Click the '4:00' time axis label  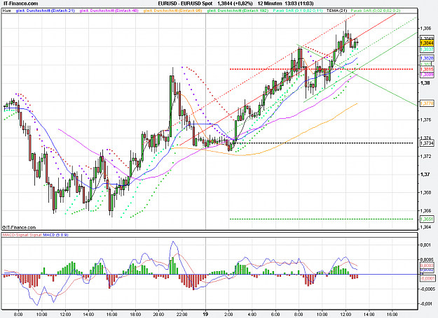click(x=252, y=315)
